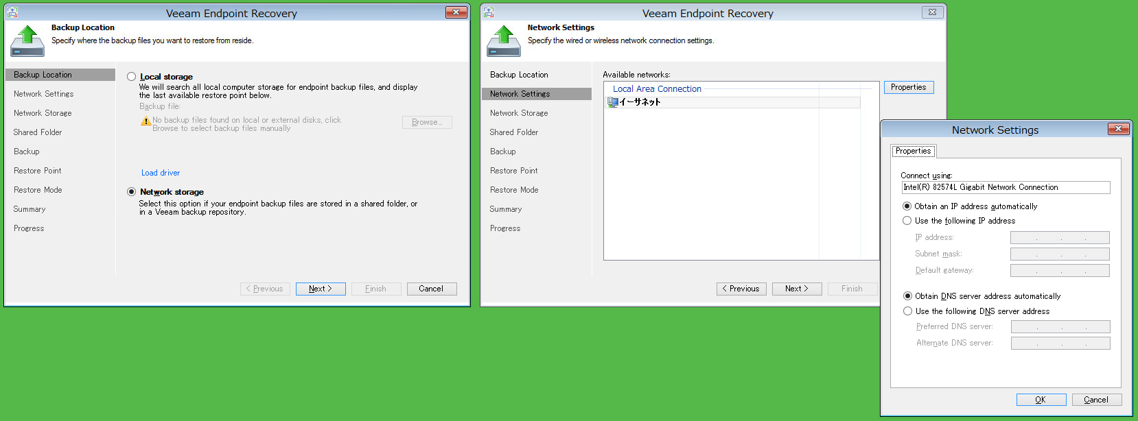Close the left Veeam Endpoint Recovery window
The image size is (1138, 421).
456,12
